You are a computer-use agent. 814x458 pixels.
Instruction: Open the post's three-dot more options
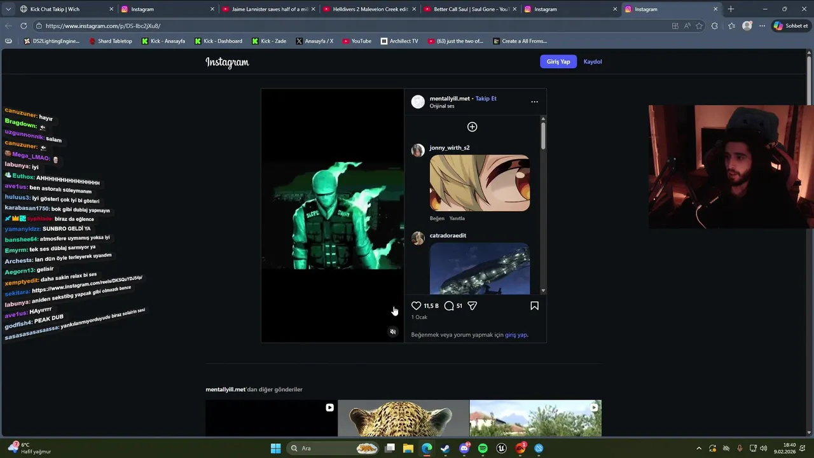[x=534, y=102]
